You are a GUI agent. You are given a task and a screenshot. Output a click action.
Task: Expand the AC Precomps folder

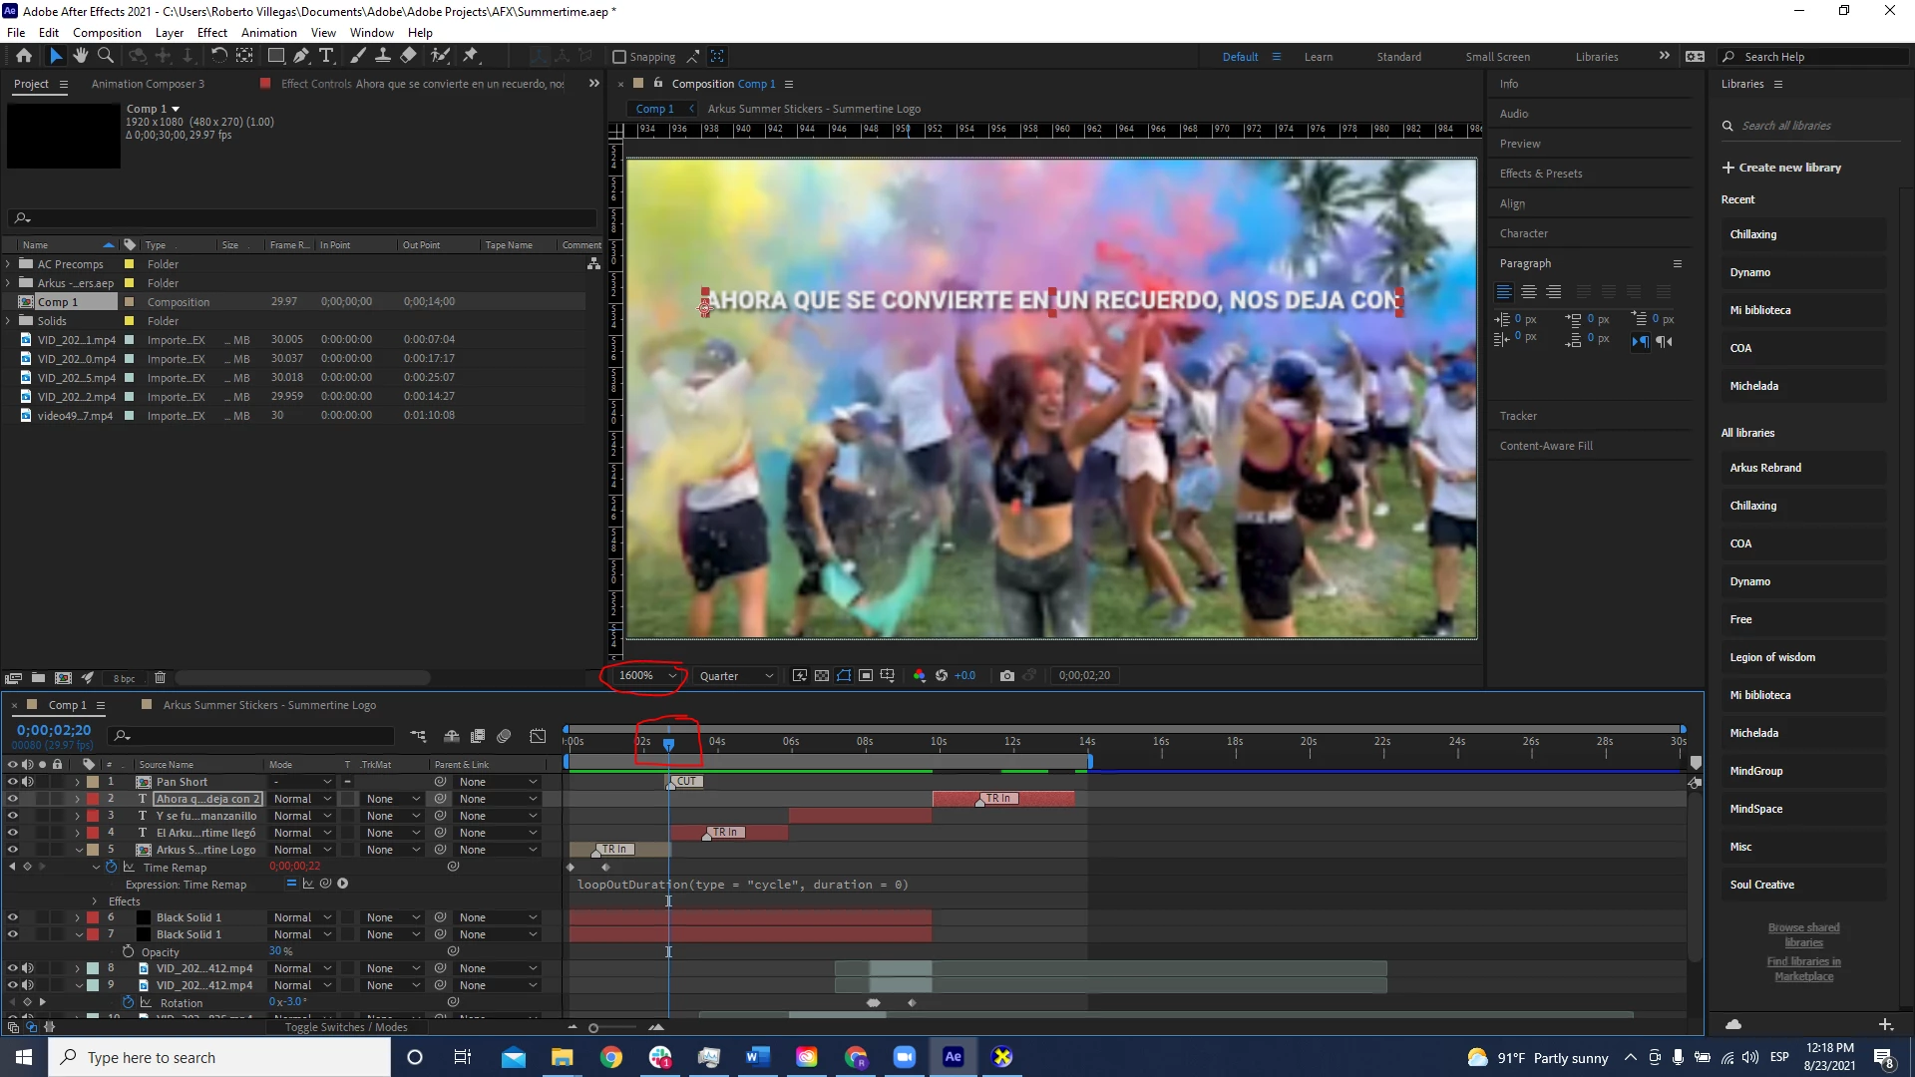tap(9, 264)
